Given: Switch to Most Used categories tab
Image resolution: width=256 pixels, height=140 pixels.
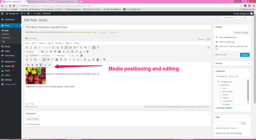Looking at the screenshot, I should 233,76.
